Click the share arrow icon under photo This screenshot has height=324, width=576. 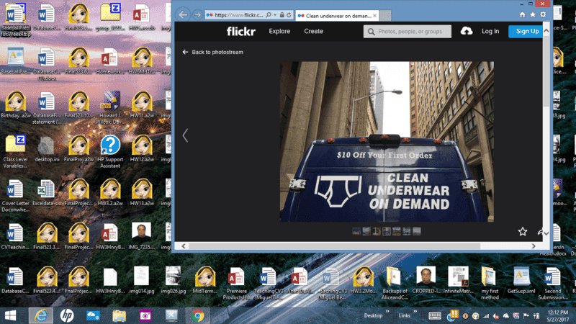540,232
